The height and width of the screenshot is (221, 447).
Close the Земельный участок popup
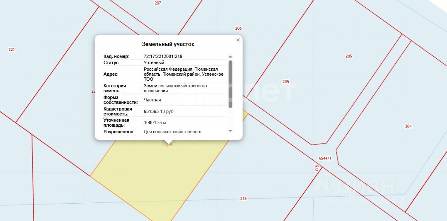(238, 40)
